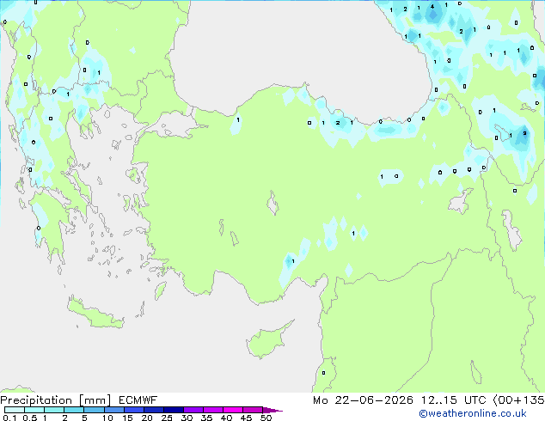Click the 0.5–1 mm legend color swatch

(x=34, y=410)
